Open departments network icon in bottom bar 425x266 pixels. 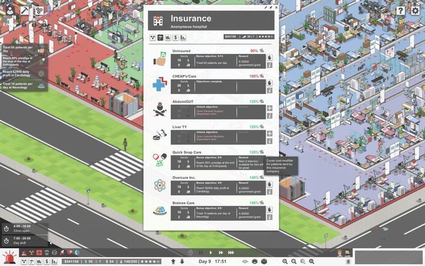[24, 262]
